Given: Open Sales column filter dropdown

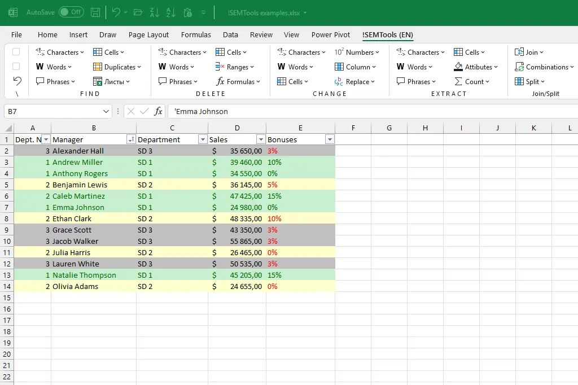Looking at the screenshot, I should pos(261,139).
